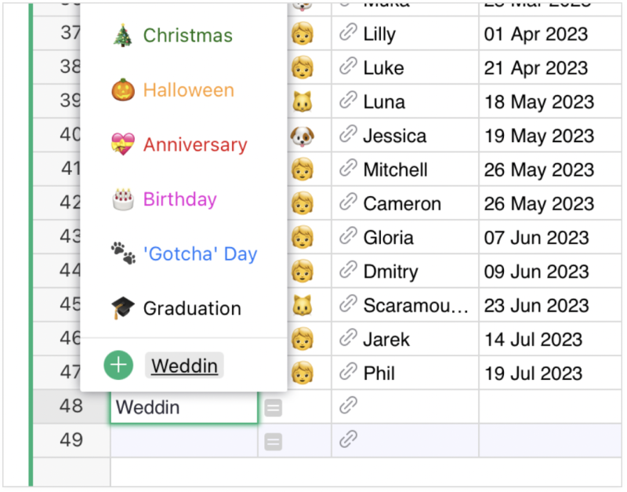Click the cat emoji beside Luna
The image size is (627, 492).
pos(304,101)
